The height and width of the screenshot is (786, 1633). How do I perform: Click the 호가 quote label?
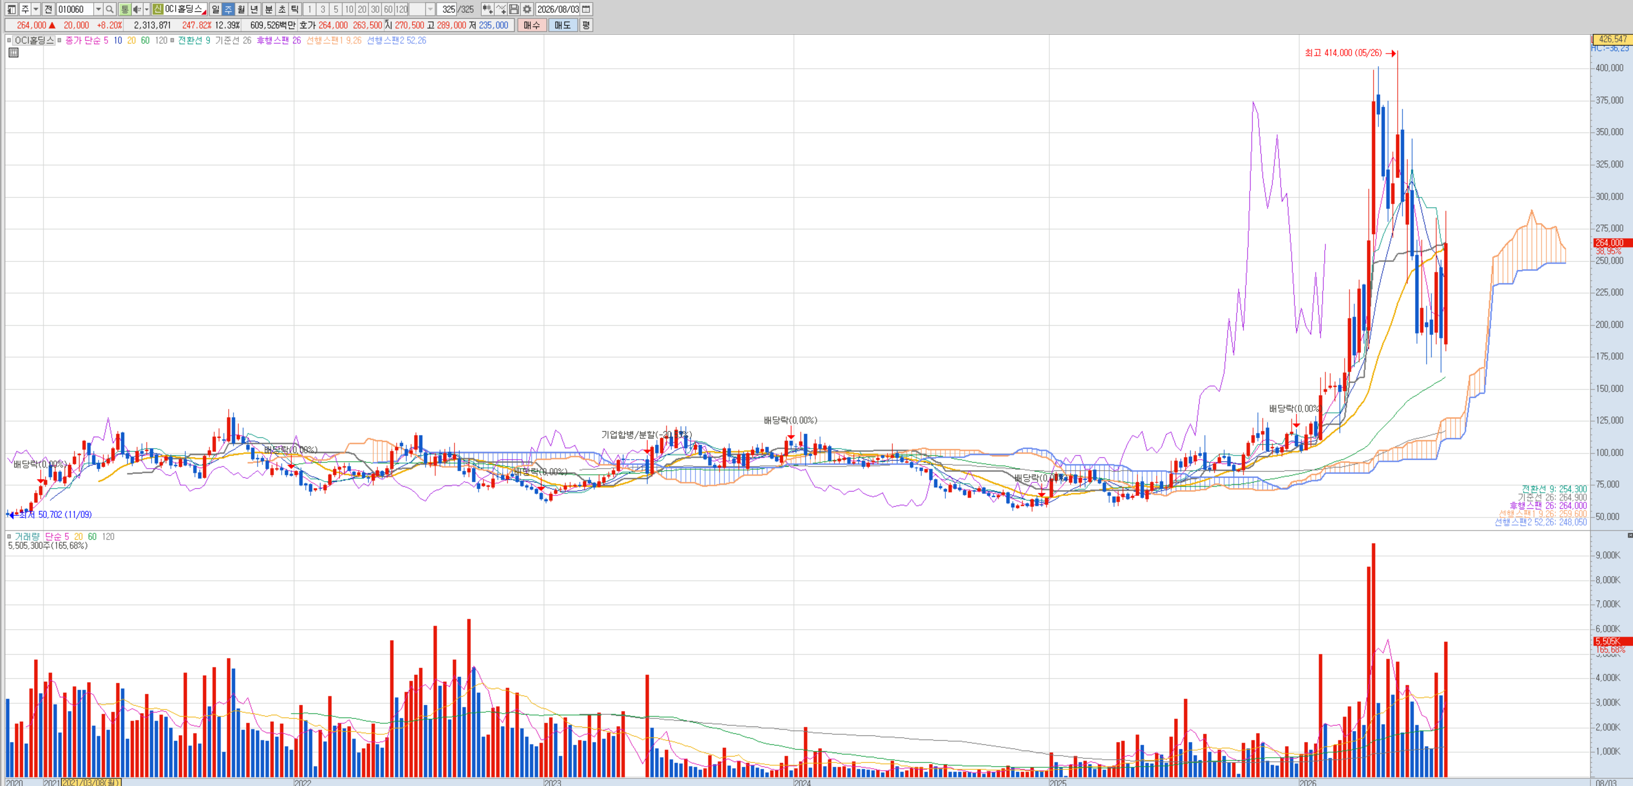coord(307,25)
